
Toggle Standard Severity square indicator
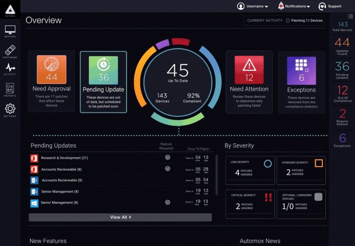pyautogui.click(x=318, y=163)
